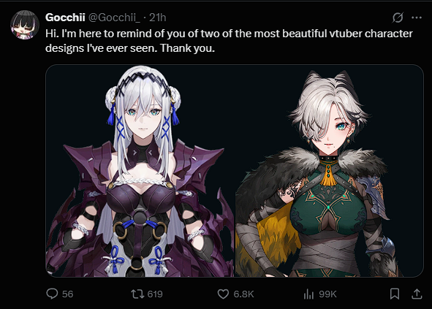Repost the tweet using the arrows icon
The image size is (432, 309).
pyautogui.click(x=137, y=294)
